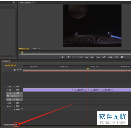Click the timeline zoom scrollbar end handle
This screenshot has height=128, width=131.
16,125
